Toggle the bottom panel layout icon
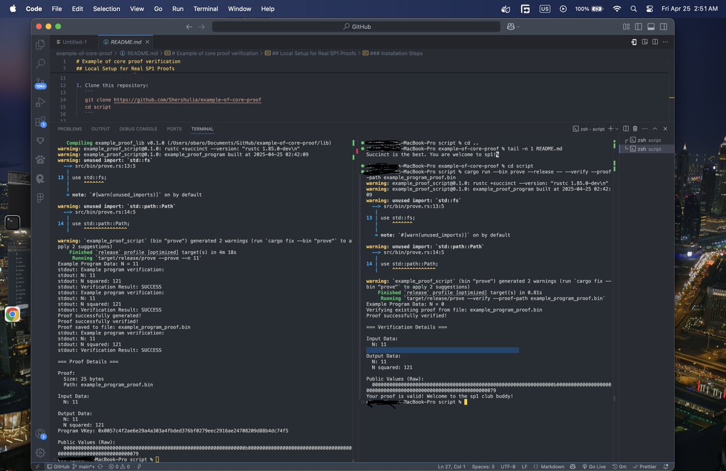The height and width of the screenshot is (471, 726). [651, 27]
